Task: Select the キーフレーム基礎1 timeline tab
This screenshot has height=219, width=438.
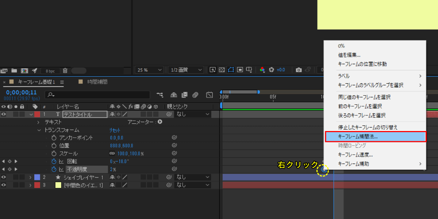Action: point(36,82)
